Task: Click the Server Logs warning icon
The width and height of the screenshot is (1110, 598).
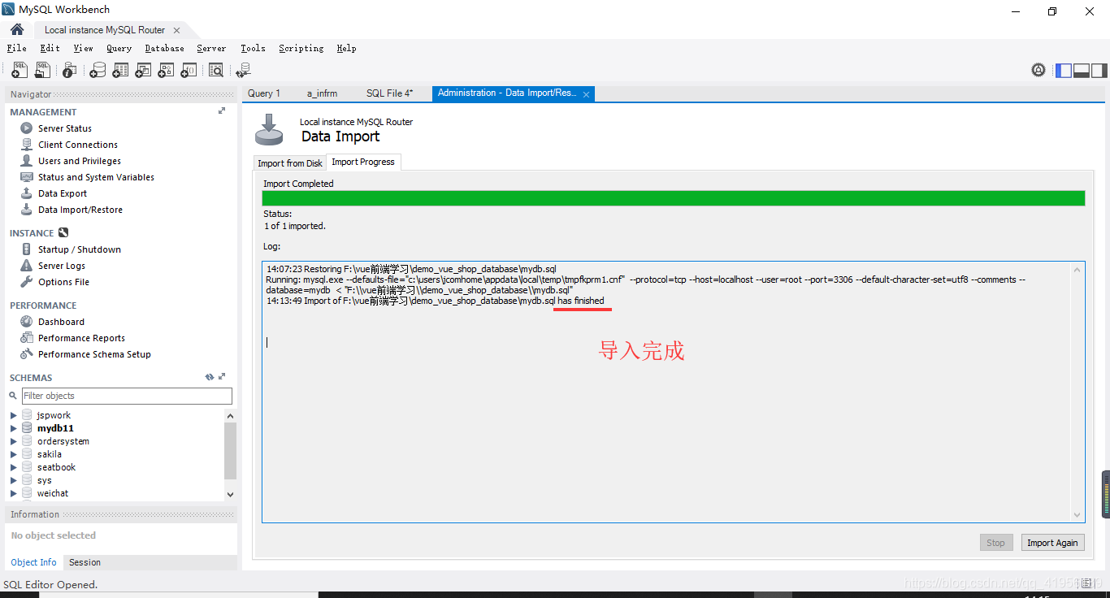Action: click(x=26, y=266)
